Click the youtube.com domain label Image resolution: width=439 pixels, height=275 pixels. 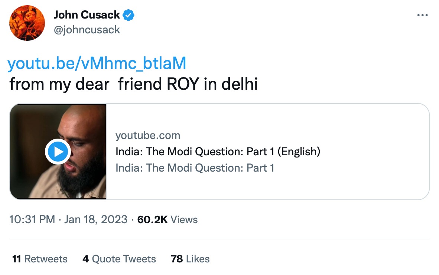(x=148, y=136)
